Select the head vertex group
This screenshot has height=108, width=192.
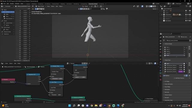pos(175,55)
